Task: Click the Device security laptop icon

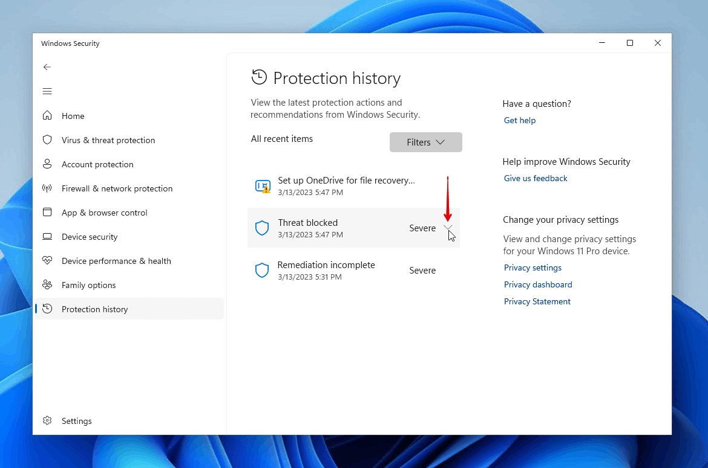Action: click(47, 236)
